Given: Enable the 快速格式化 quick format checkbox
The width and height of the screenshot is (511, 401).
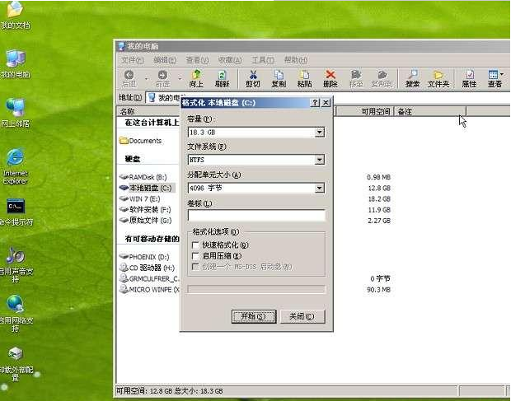Looking at the screenshot, I should point(195,245).
